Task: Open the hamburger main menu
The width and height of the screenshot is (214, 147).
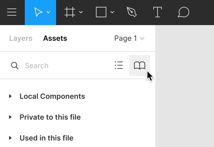Action: point(12,12)
